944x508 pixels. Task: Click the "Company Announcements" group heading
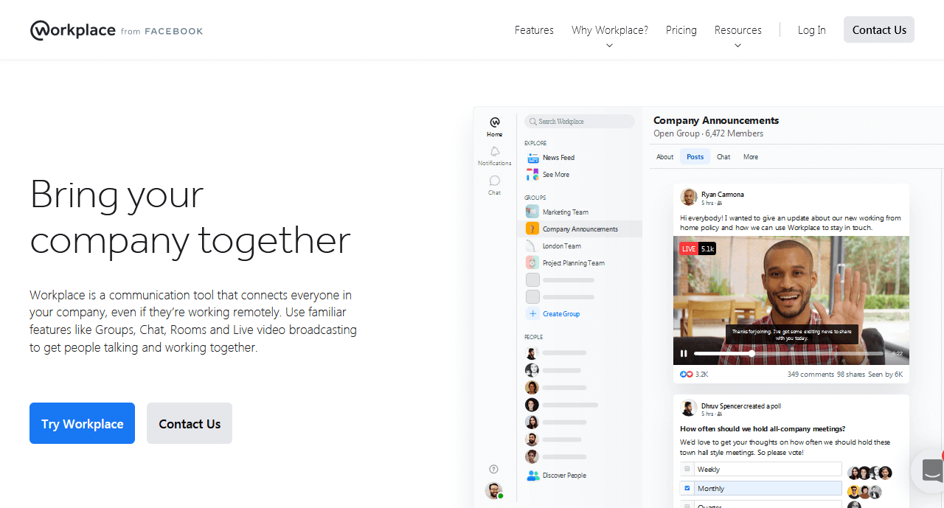click(x=716, y=120)
